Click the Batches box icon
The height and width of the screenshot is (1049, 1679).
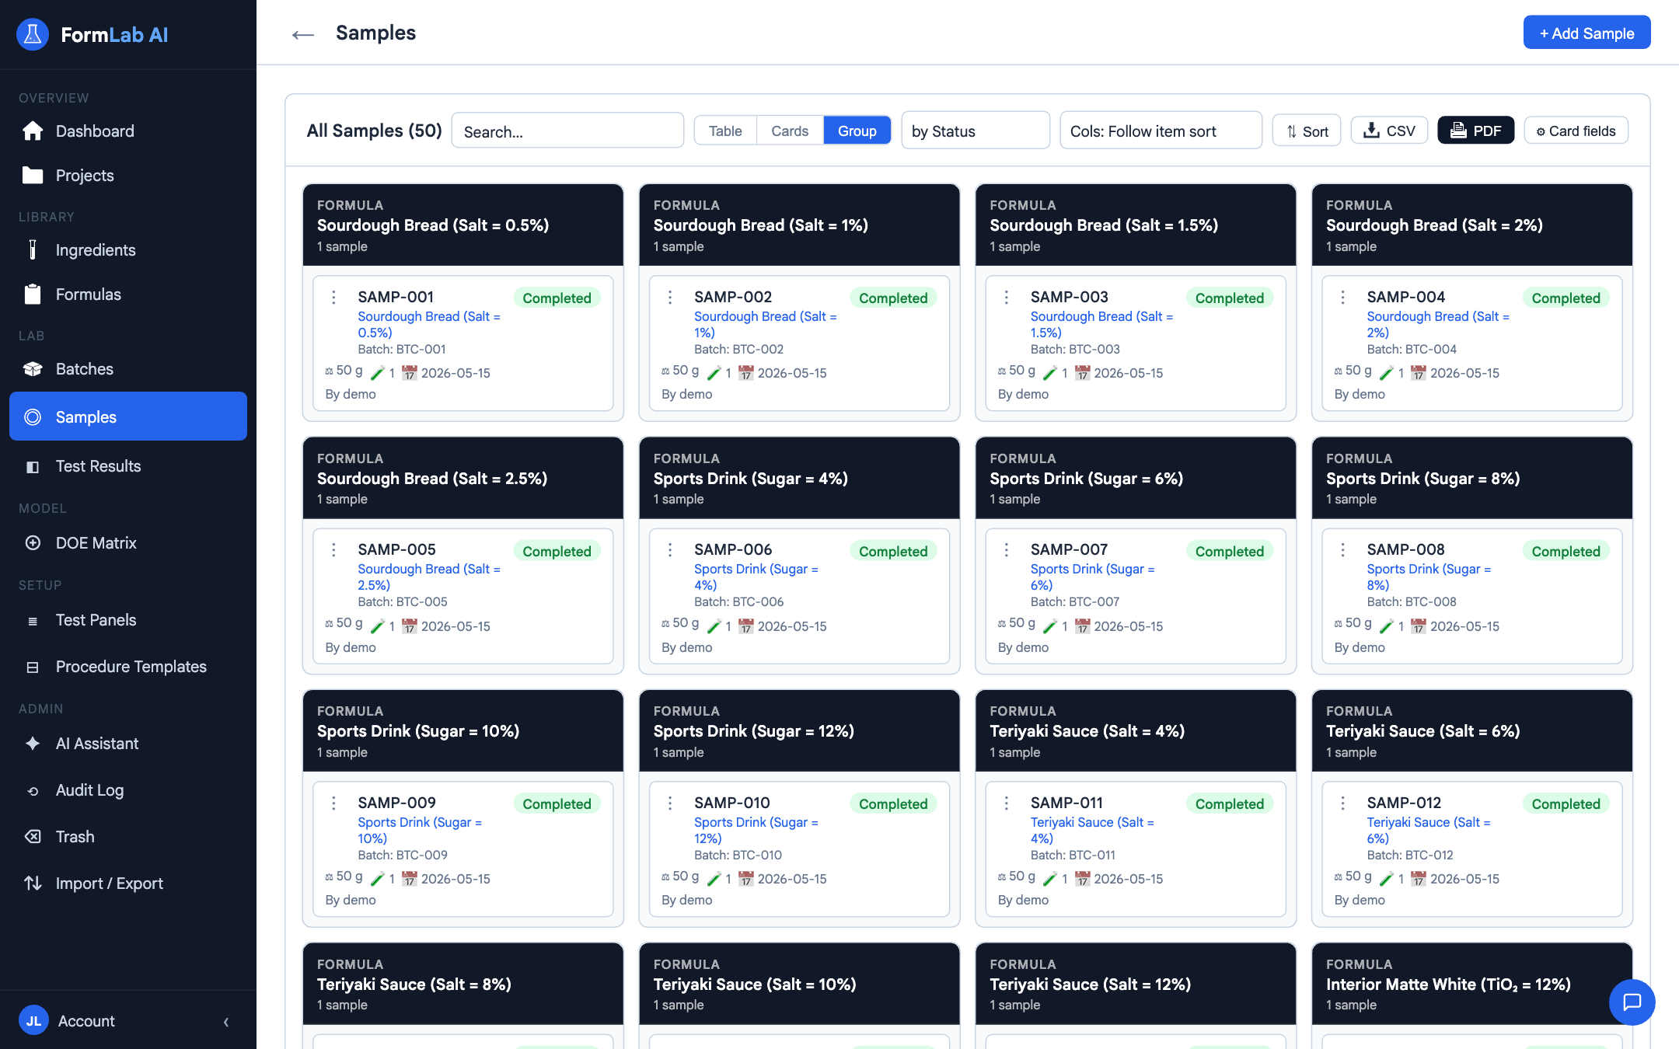33,369
